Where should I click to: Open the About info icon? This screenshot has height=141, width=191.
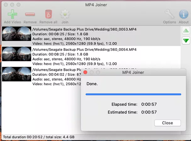click(183, 14)
